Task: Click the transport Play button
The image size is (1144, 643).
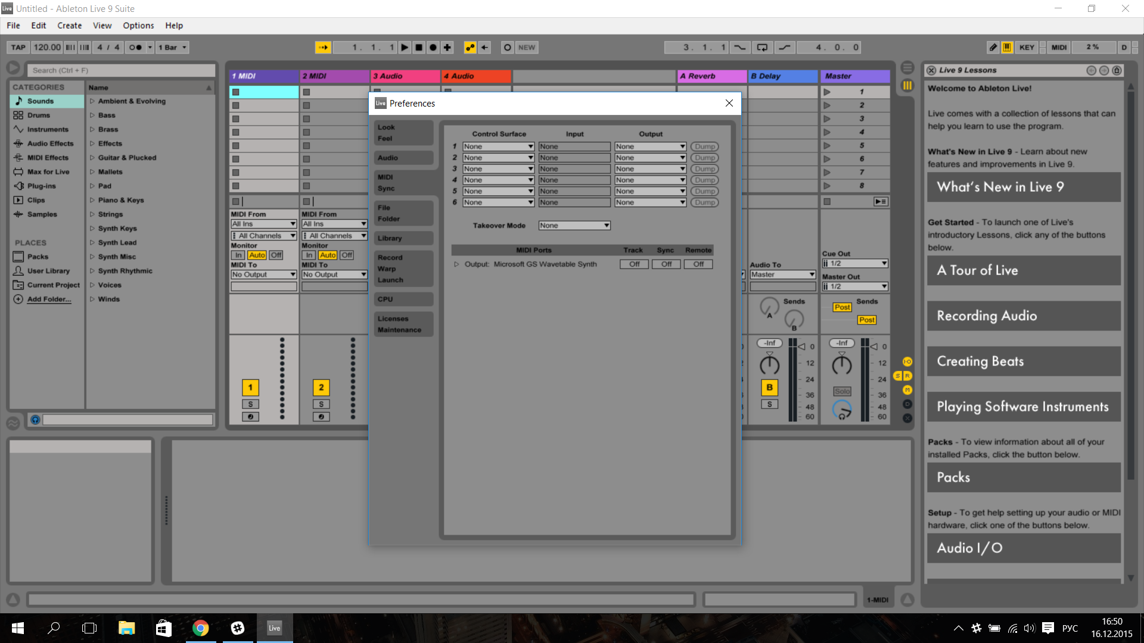Action: (405, 48)
